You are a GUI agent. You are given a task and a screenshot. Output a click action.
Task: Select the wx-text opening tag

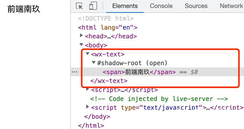[x=108, y=54]
